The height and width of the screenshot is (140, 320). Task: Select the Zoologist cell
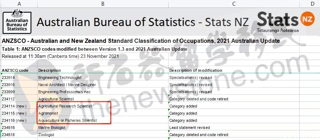tap(103, 135)
